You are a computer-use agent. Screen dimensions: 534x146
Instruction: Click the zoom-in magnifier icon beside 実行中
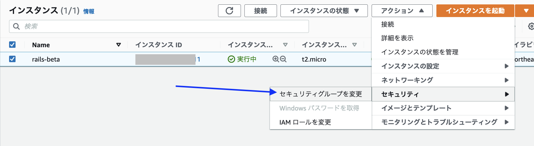pyautogui.click(x=275, y=59)
